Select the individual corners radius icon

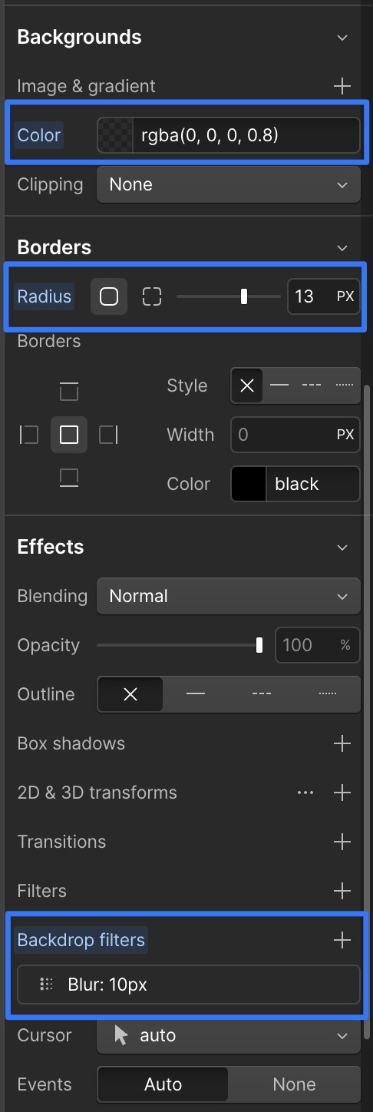click(152, 296)
